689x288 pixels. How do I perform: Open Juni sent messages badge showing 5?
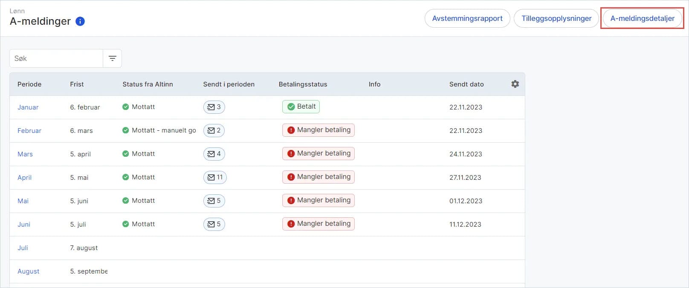[214, 224]
